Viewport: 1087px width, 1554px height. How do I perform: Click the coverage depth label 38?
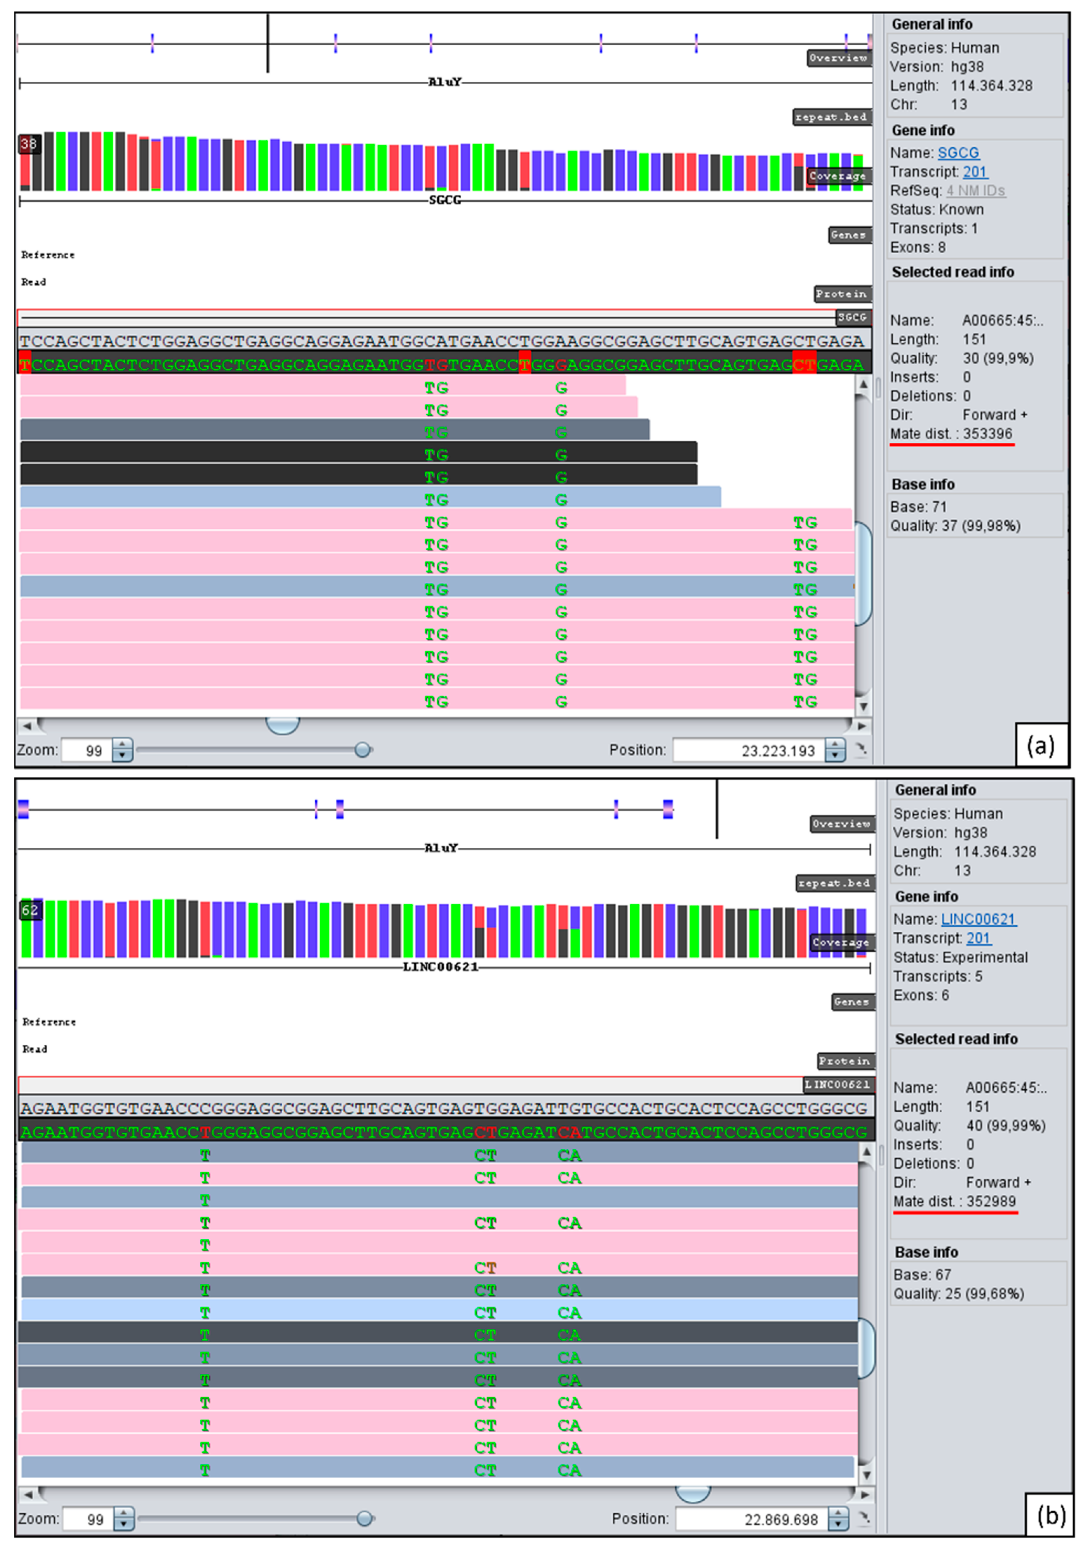coord(29,143)
